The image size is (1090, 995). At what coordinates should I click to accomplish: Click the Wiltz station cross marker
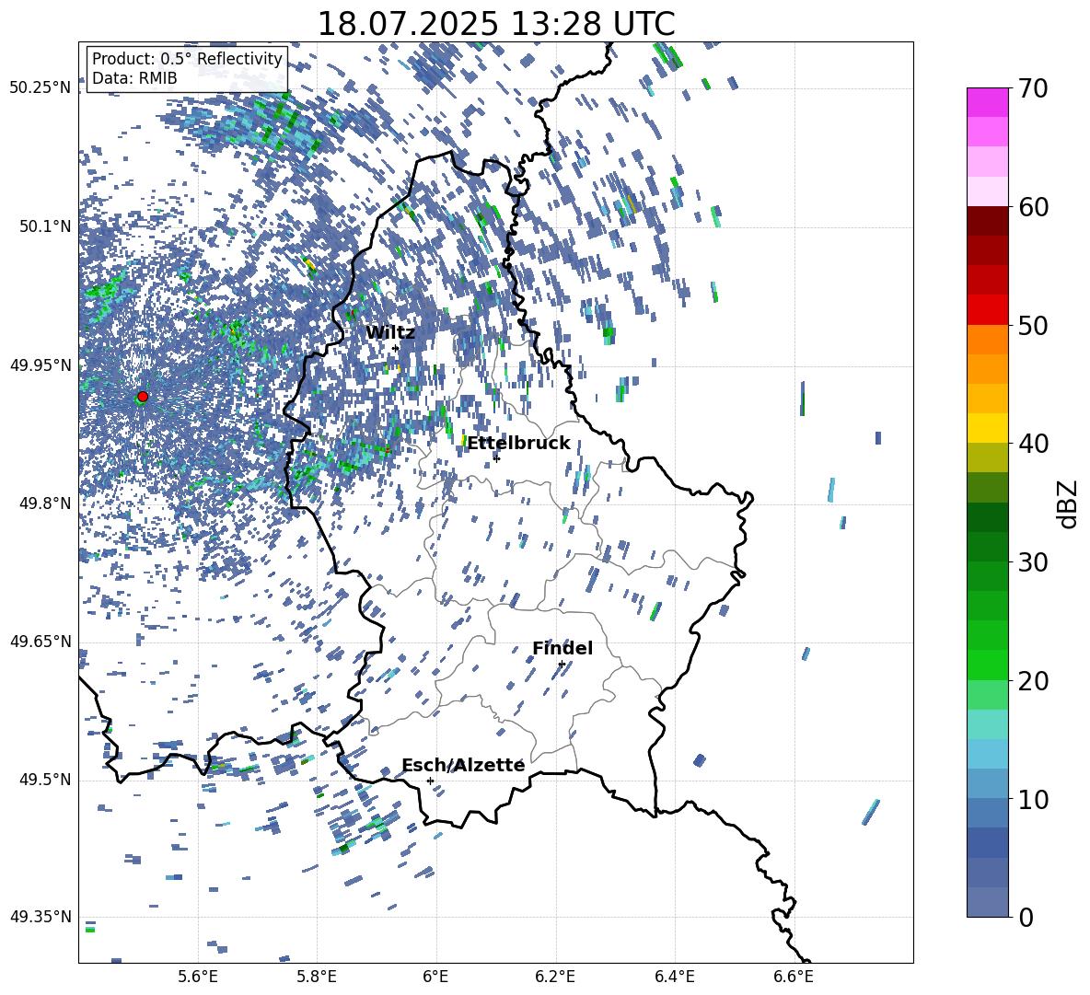coord(396,348)
